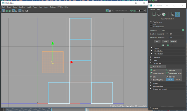Image resolution: width=187 pixels, height=111 pixels.
Task: Click the globe texture refresh icon
Action: [131, 11]
